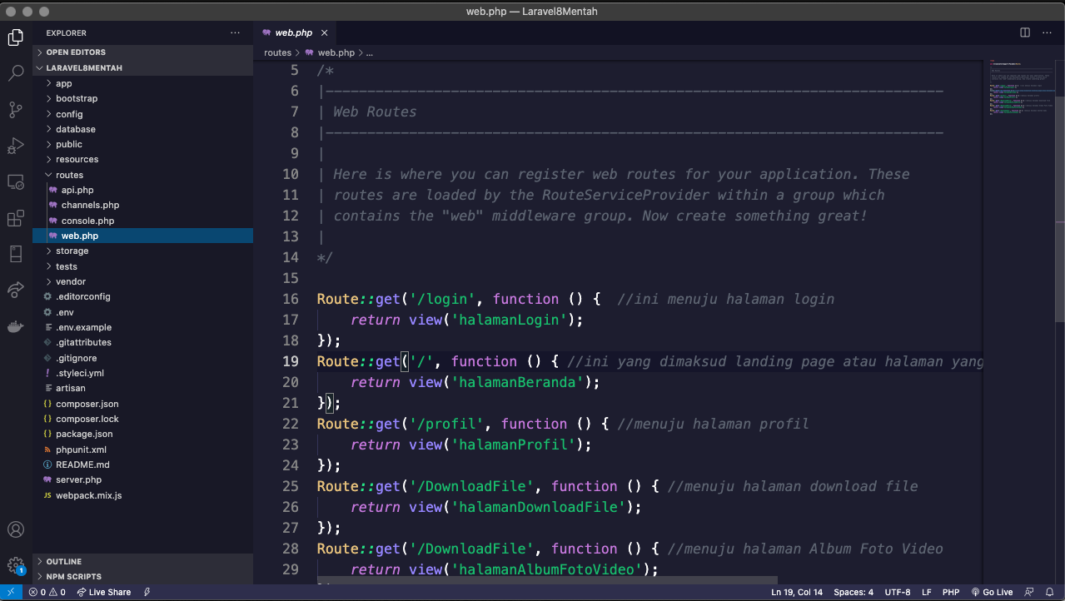Expand the OUTLINE section
The height and width of the screenshot is (601, 1065).
[142, 561]
